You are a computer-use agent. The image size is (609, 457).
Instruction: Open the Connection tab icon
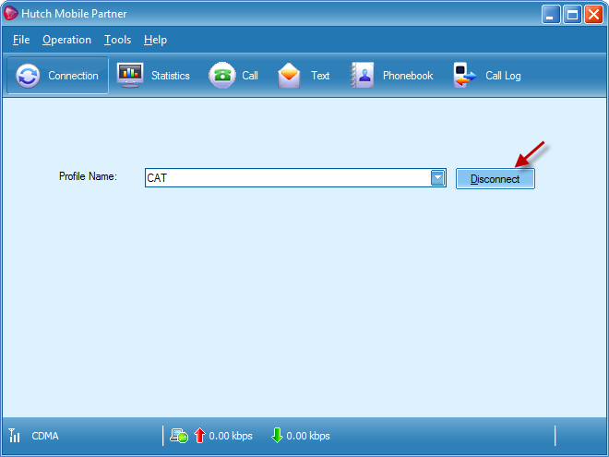[x=28, y=76]
